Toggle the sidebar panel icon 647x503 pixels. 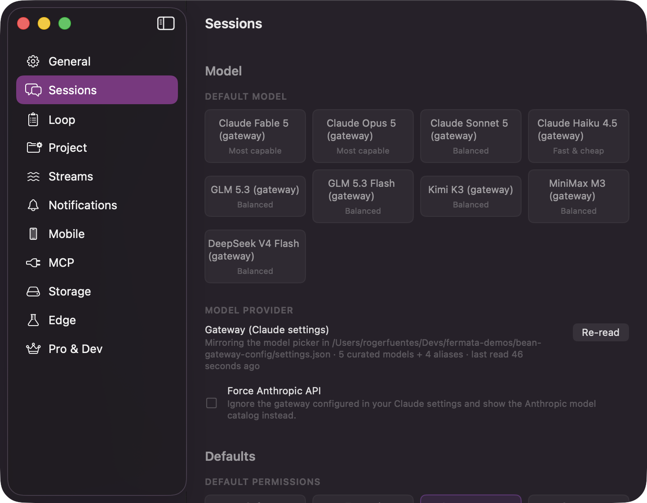click(166, 23)
